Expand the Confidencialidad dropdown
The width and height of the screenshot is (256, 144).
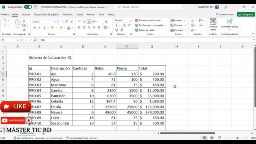point(229,30)
